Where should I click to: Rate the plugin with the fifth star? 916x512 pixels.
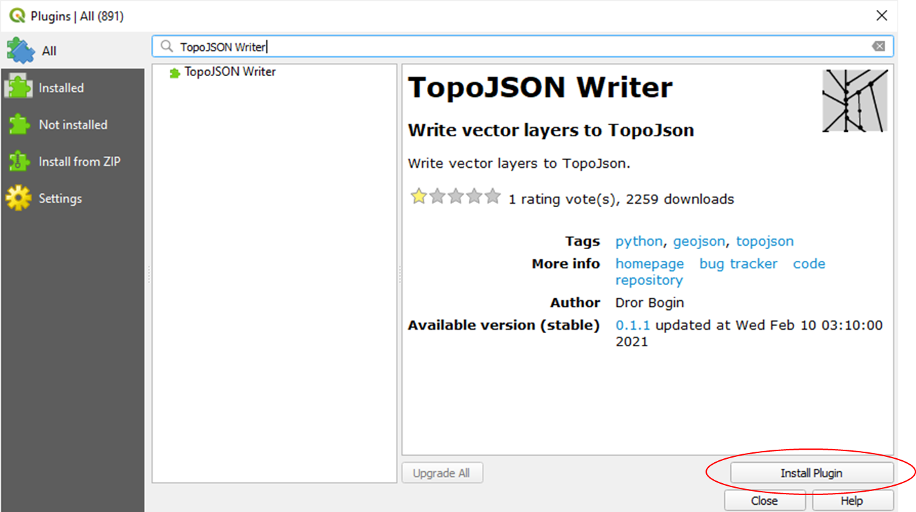pyautogui.click(x=492, y=197)
